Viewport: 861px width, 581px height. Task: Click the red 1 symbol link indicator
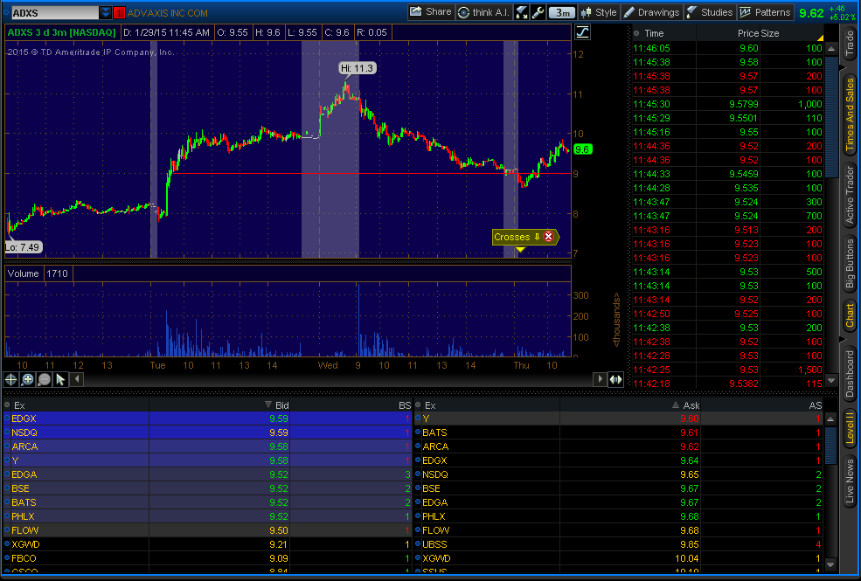[119, 12]
